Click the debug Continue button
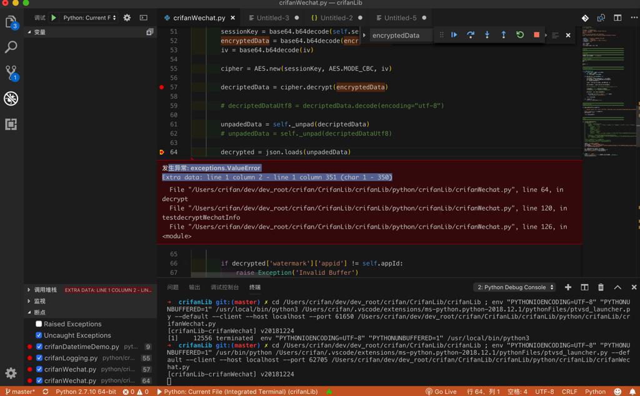Viewport: 640px width, 396px height. 454,35
